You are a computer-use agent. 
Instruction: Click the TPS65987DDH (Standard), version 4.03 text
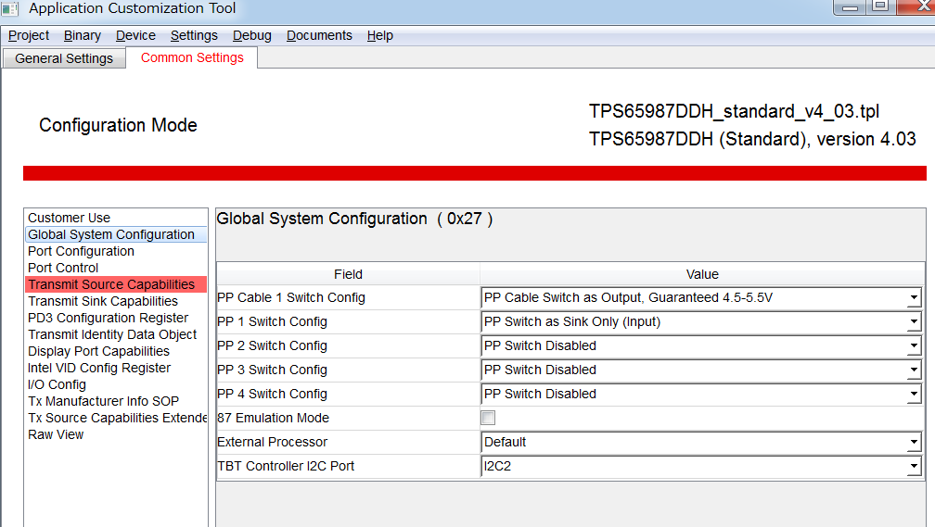[752, 139]
